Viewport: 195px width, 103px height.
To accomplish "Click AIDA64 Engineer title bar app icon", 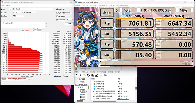I will [76, 69].
